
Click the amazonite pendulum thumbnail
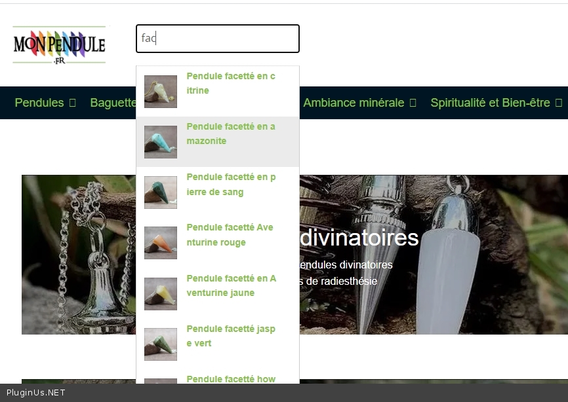(x=161, y=142)
